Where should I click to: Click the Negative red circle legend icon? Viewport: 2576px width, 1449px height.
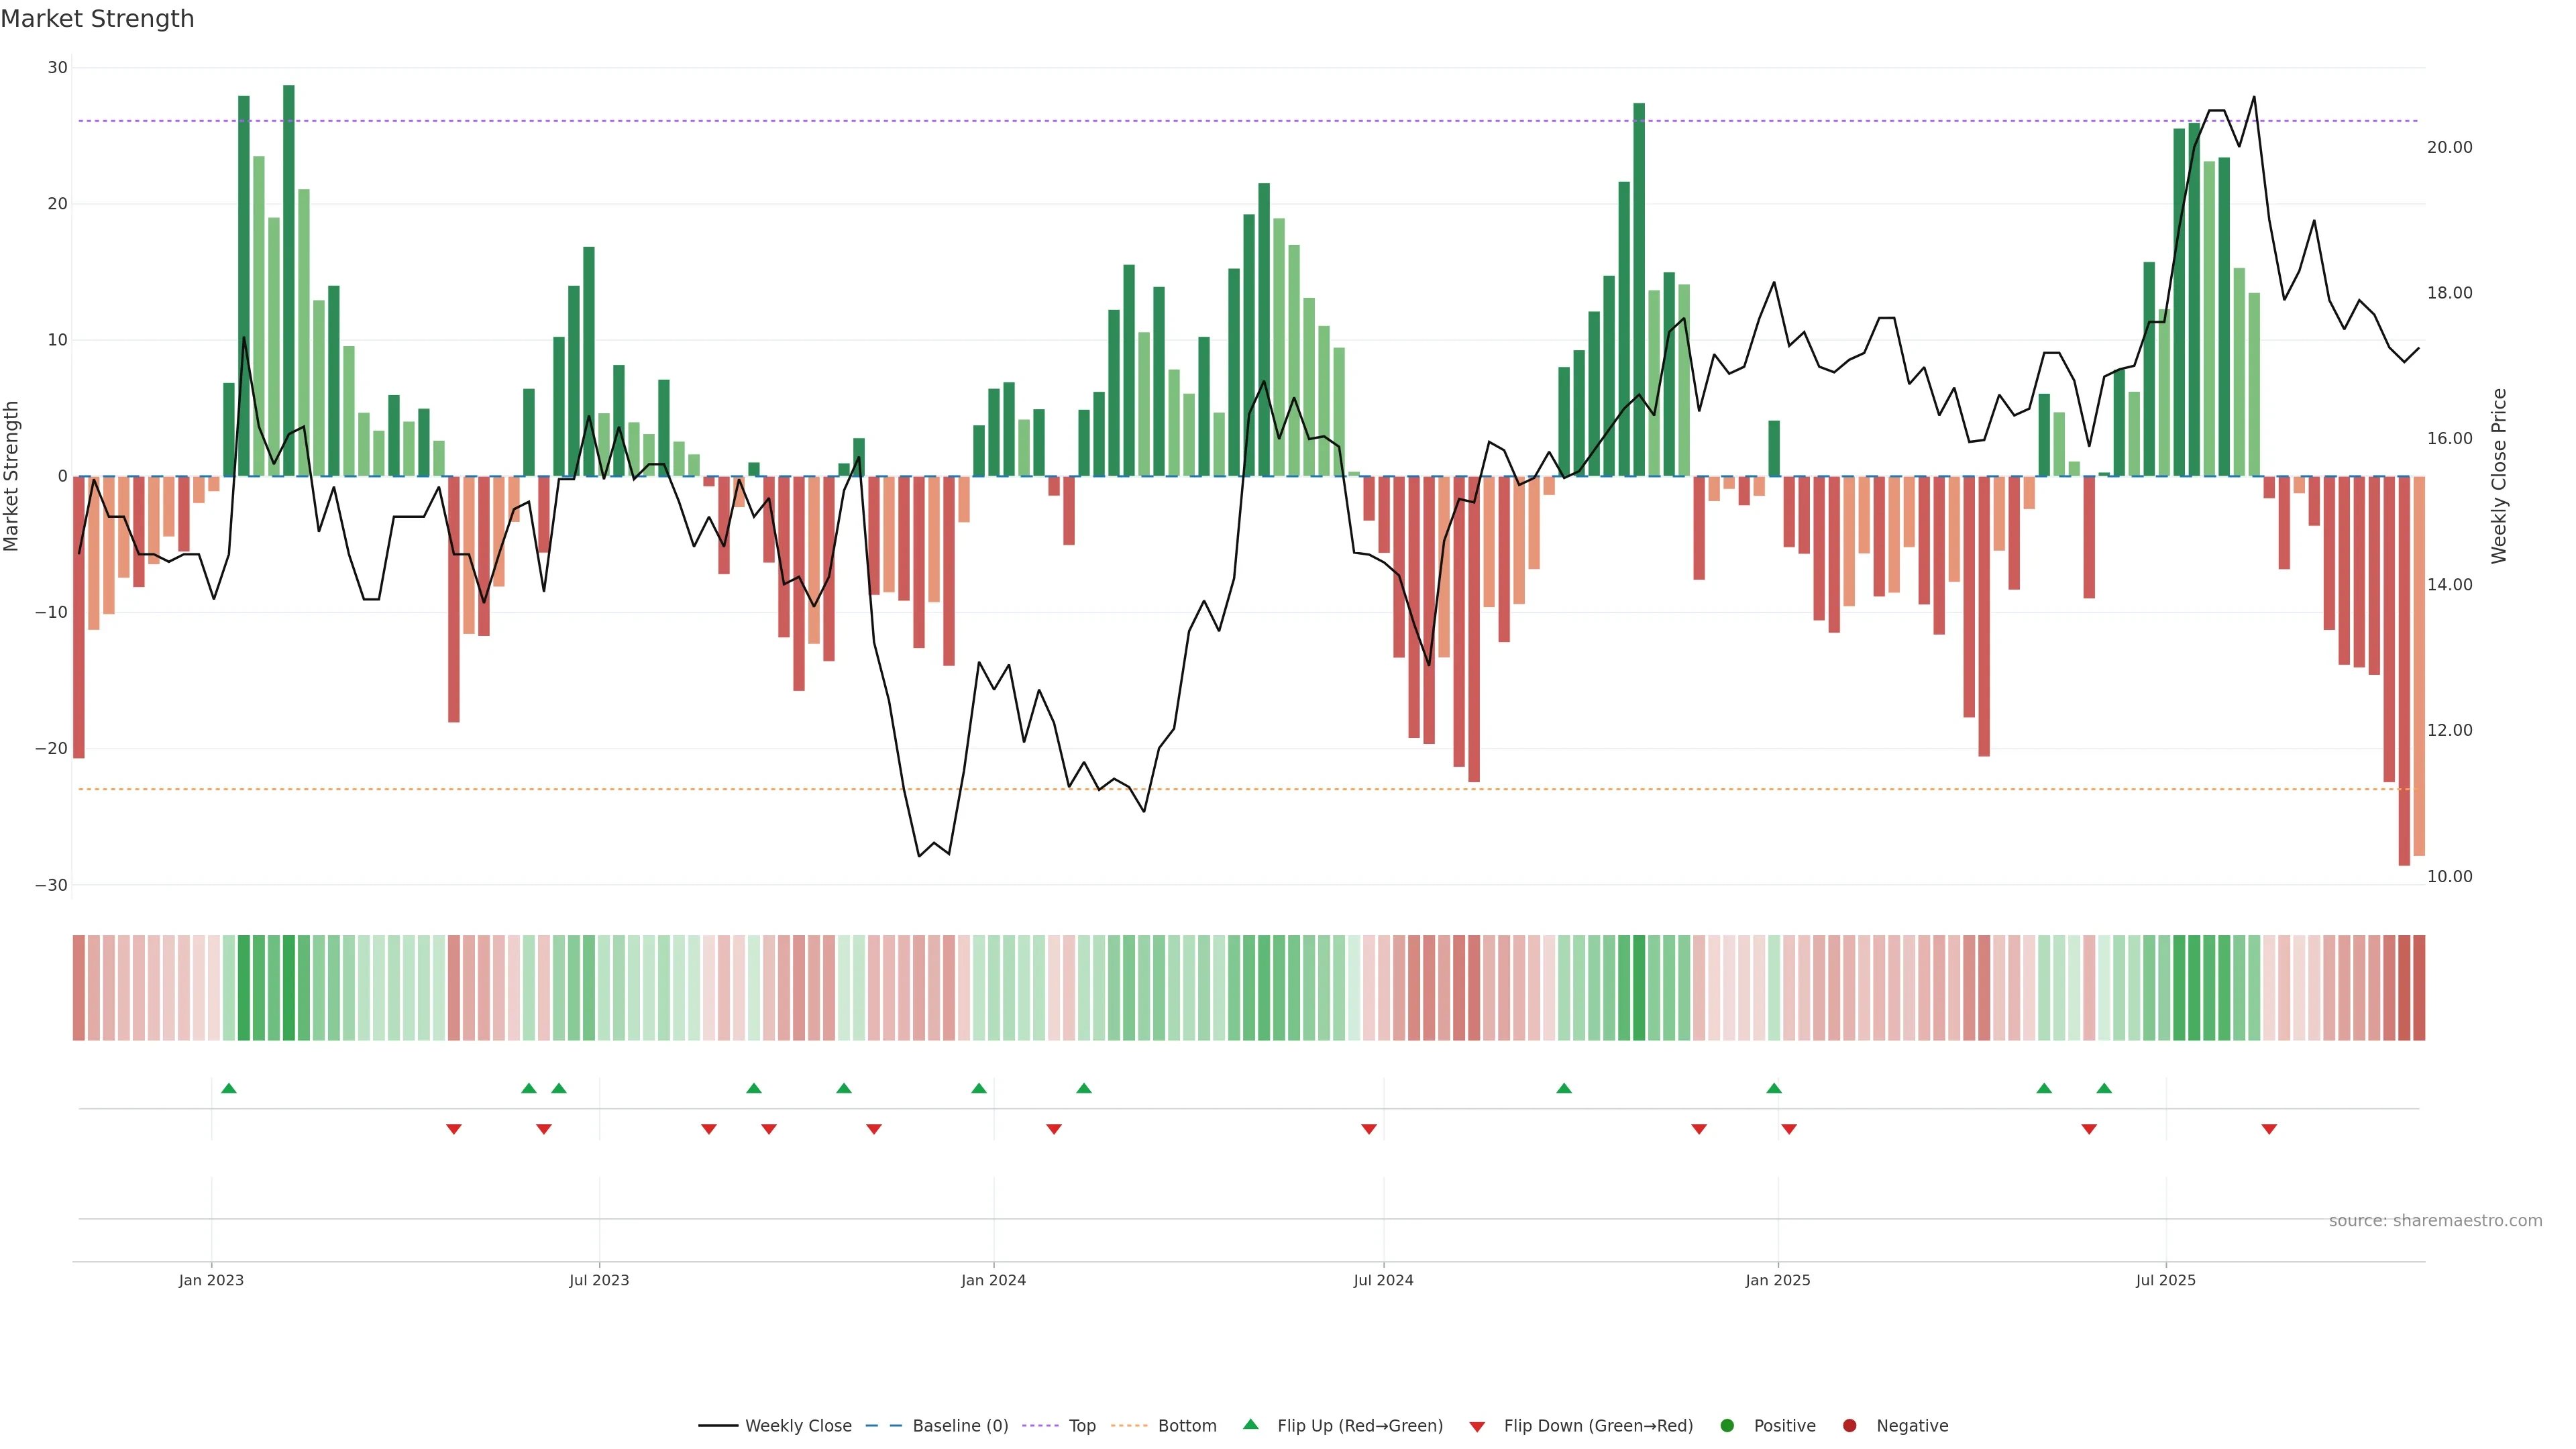pyautogui.click(x=1849, y=1426)
